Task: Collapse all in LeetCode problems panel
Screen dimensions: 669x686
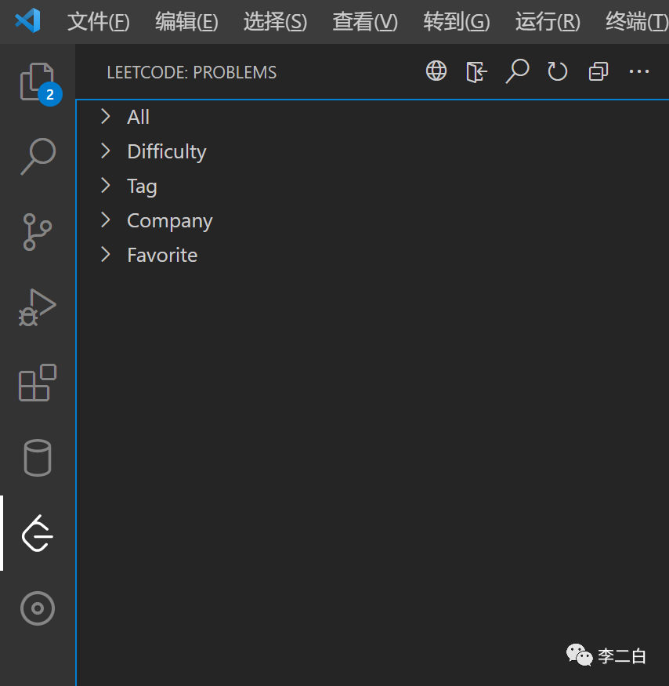Action: pos(598,71)
